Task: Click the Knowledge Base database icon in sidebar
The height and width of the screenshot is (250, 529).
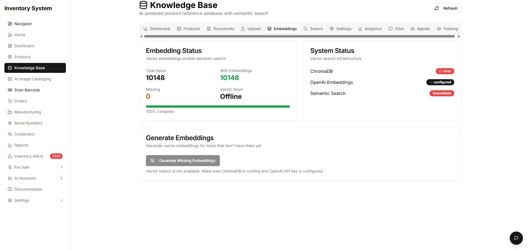Action: coord(10,68)
